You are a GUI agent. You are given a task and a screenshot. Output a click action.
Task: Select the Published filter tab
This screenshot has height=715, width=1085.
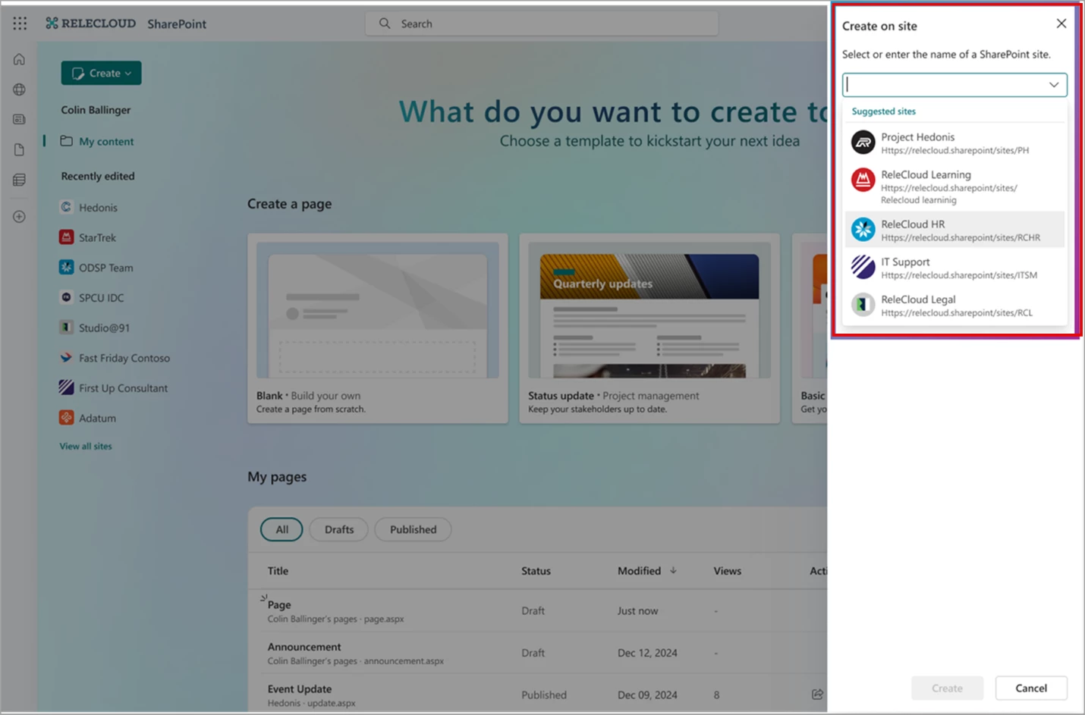[413, 529]
